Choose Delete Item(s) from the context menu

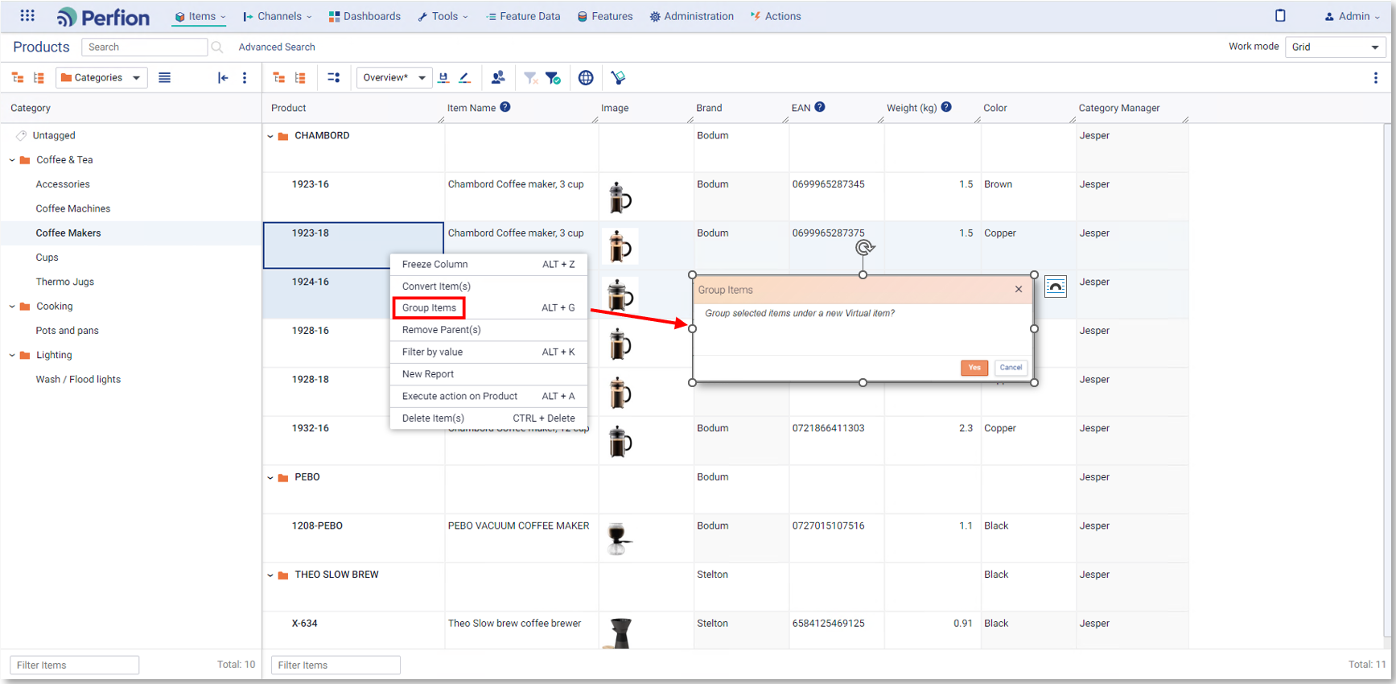click(488, 418)
